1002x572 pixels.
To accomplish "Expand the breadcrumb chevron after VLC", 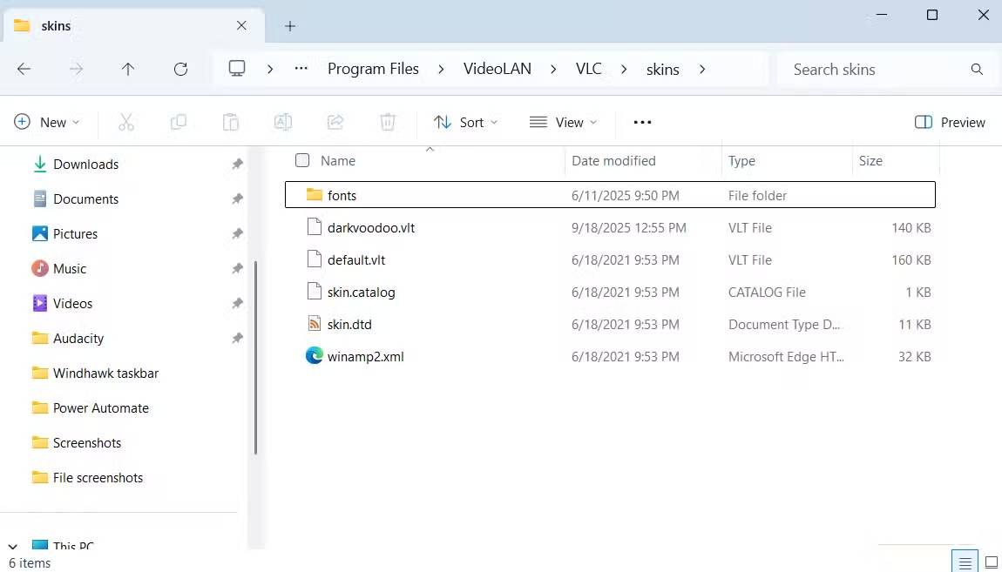I will tap(623, 69).
